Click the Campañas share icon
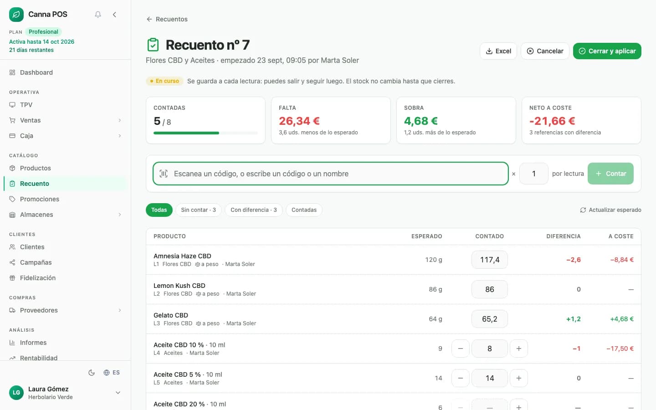 12,262
